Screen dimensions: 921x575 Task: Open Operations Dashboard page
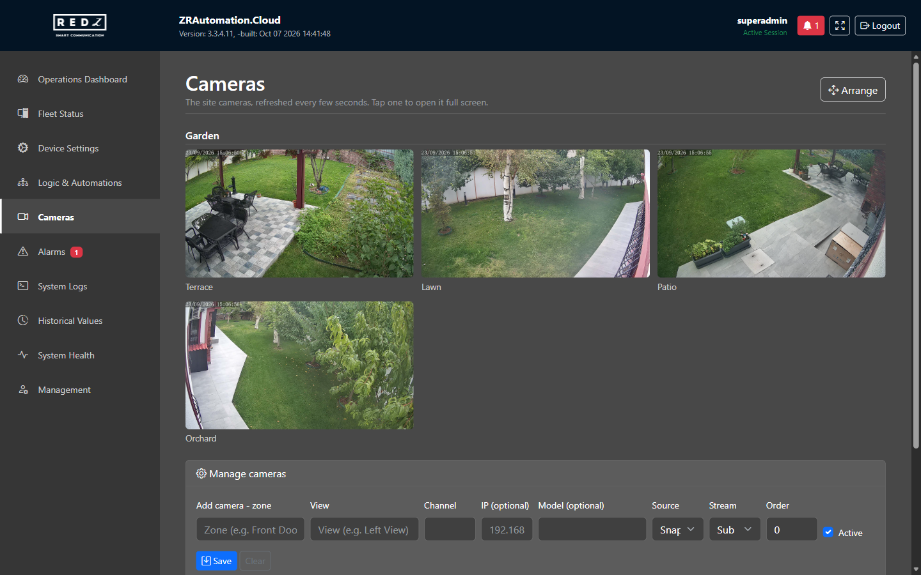point(80,79)
